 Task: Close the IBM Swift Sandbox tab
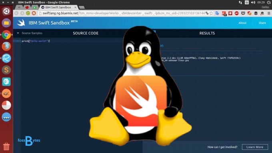tap(75, 7)
